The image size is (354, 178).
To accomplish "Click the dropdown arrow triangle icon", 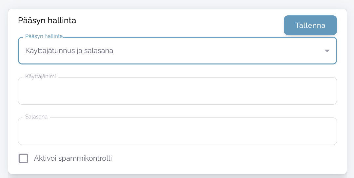I will 327,51.
